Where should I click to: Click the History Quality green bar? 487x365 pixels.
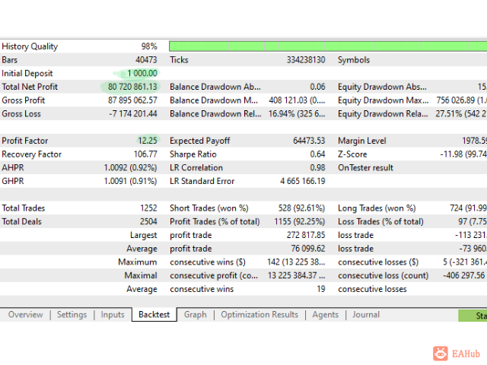(328, 46)
